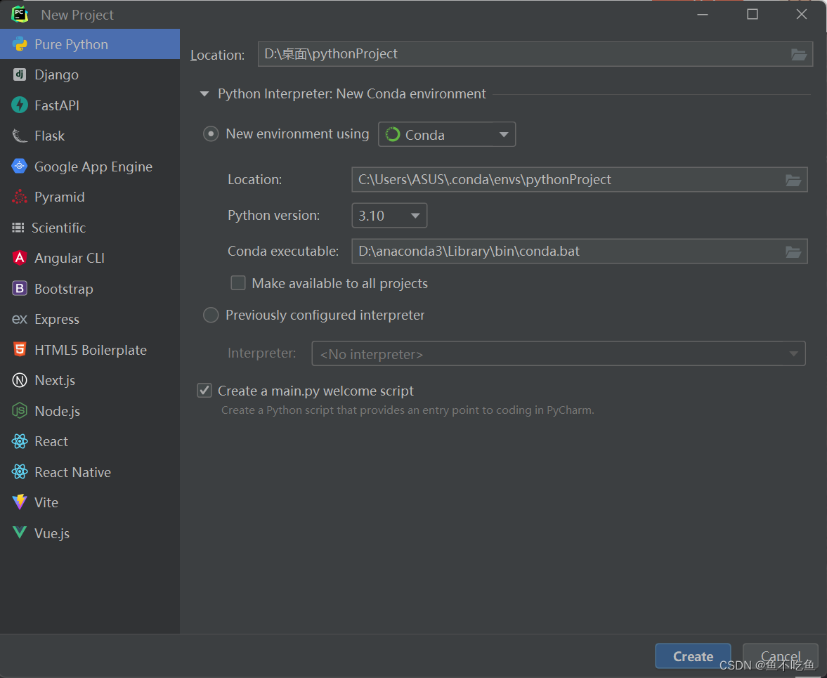Click the React Native atom icon
The width and height of the screenshot is (827, 678).
click(x=20, y=472)
